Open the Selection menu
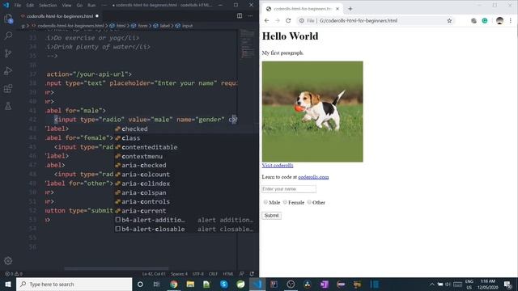The height and width of the screenshot is (291, 518). [x=48, y=6]
